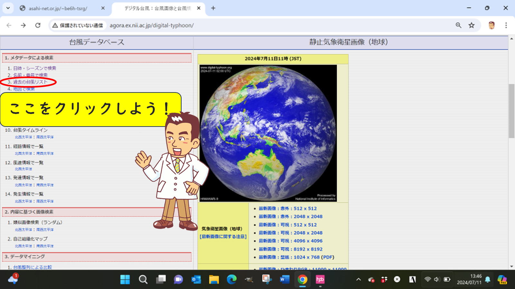515x289 pixels.
Task: Open the speaker volume tray icon
Action: coord(437,279)
